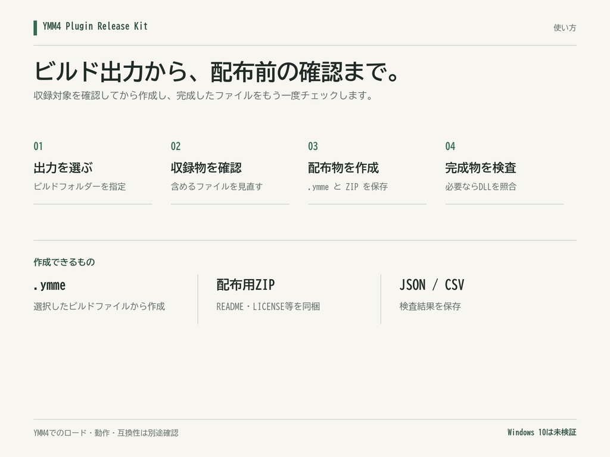
Task: Click the footer note YMM4でのロード・動作・互換性は別途確認
Action: [106, 433]
